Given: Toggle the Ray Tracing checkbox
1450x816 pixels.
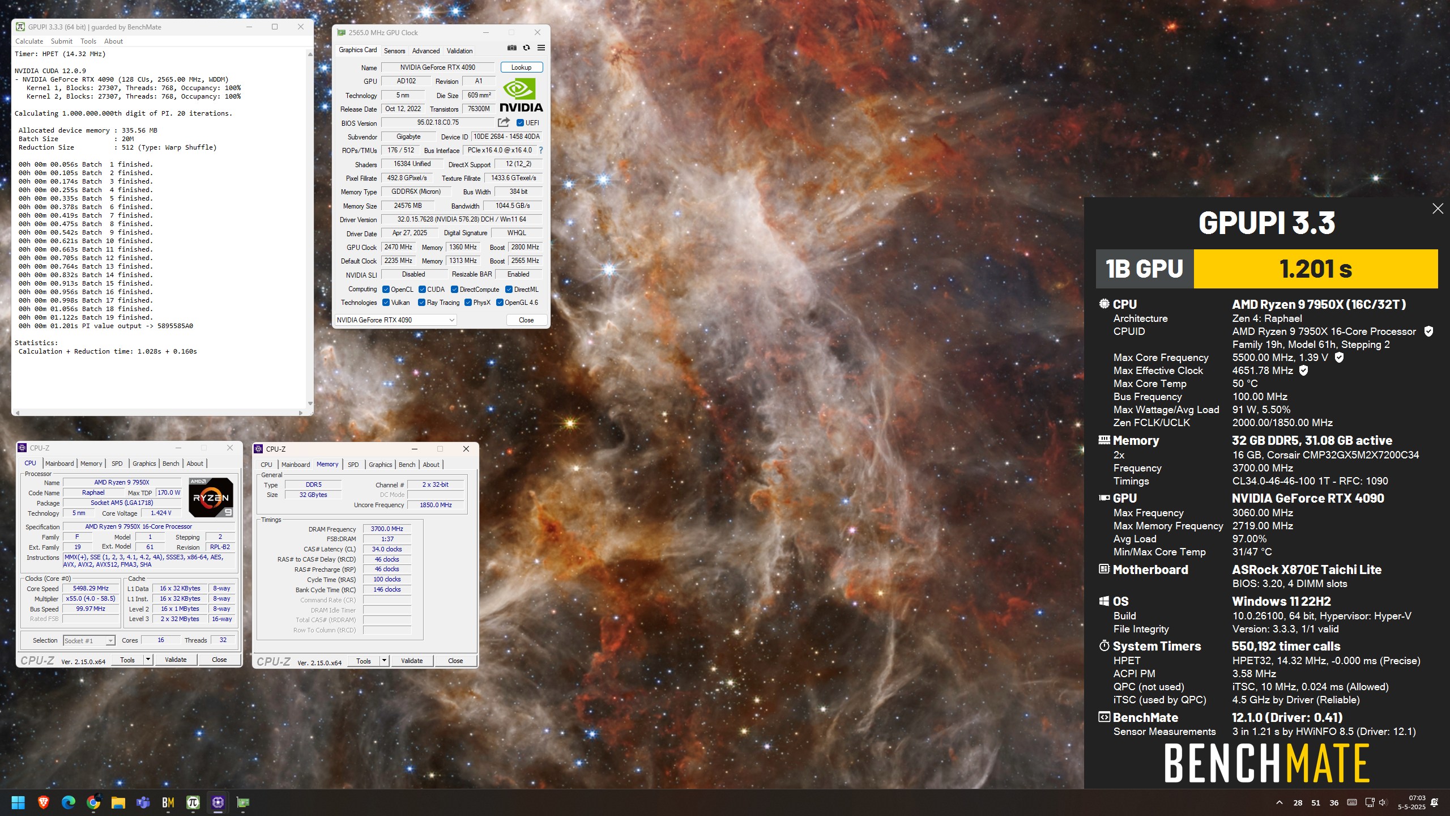Looking at the screenshot, I should tap(421, 303).
